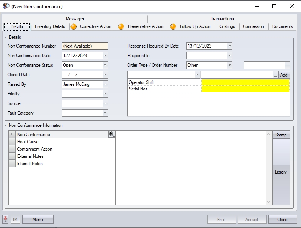Click the notes text area scrollbar down arrow

268,202
